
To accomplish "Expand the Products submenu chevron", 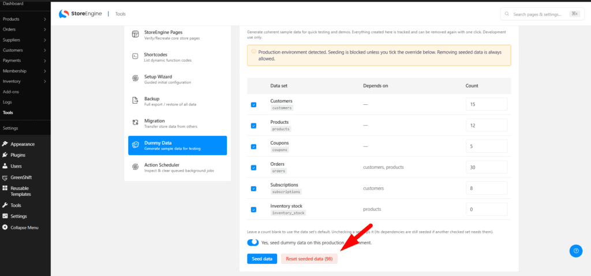I will pos(45,19).
